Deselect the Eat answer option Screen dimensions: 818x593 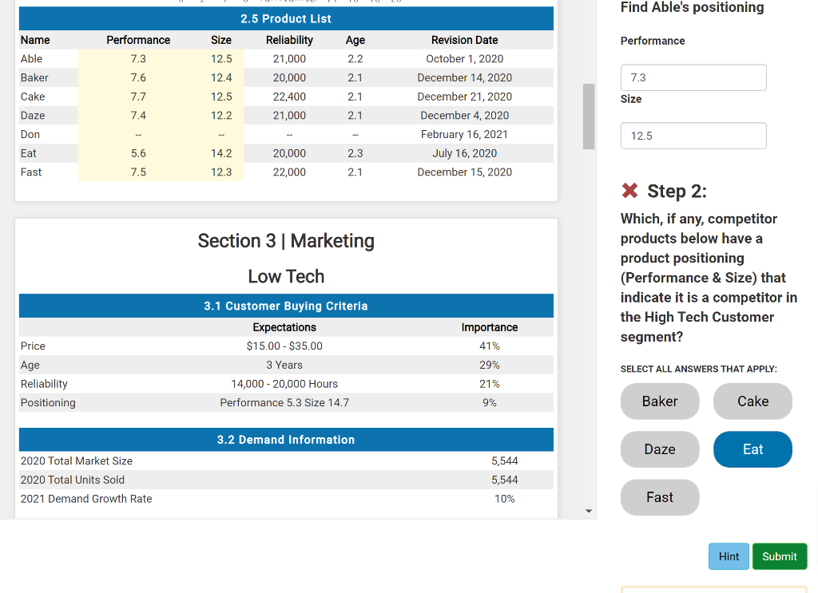point(752,449)
